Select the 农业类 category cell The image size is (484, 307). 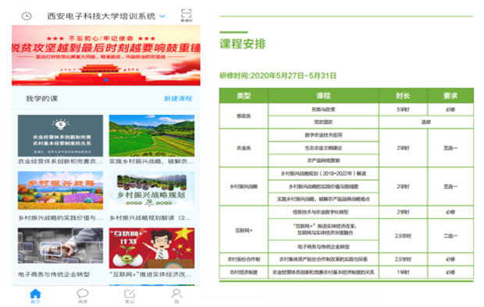tap(244, 148)
